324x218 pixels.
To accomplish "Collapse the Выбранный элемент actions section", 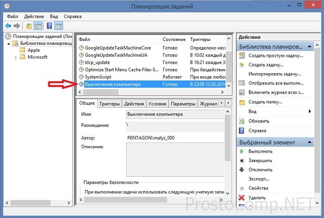I will coord(309,142).
